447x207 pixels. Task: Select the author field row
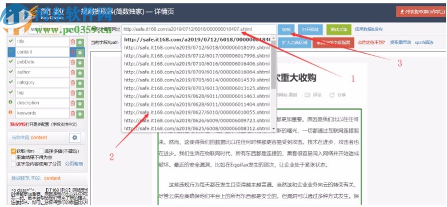click(x=42, y=72)
